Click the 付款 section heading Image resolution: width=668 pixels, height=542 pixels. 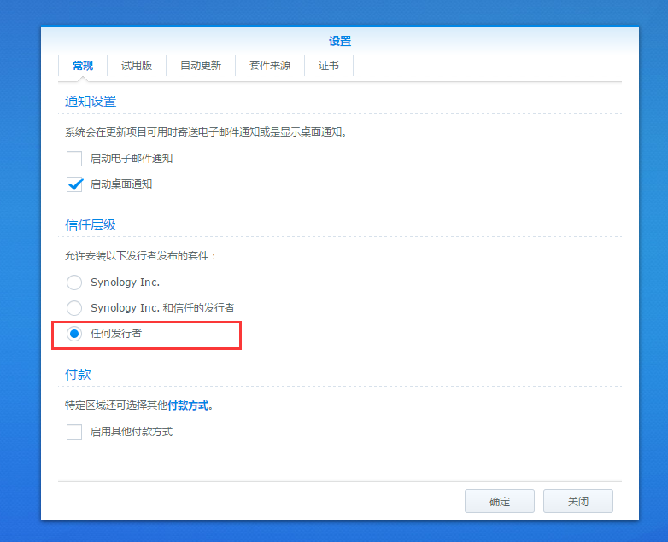[78, 375]
